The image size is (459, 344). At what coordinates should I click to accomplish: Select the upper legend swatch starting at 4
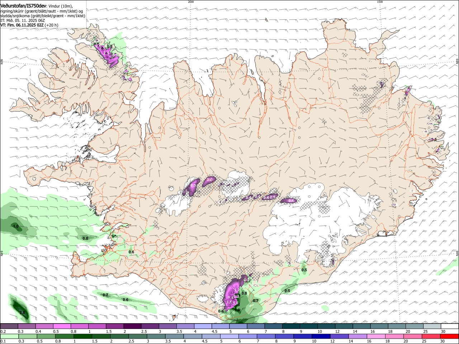point(203,326)
